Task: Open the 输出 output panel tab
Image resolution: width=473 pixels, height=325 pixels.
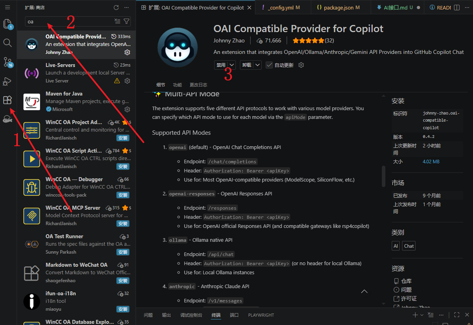Action: 166,315
